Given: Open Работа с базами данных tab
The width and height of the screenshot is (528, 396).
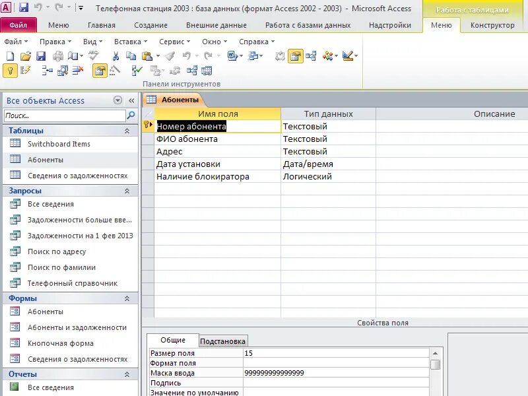Looking at the screenshot, I should (x=308, y=25).
